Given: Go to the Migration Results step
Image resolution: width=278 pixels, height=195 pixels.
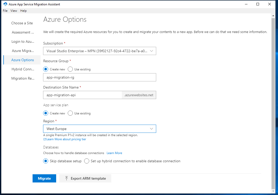Looking at the screenshot, I should [x=23, y=78].
